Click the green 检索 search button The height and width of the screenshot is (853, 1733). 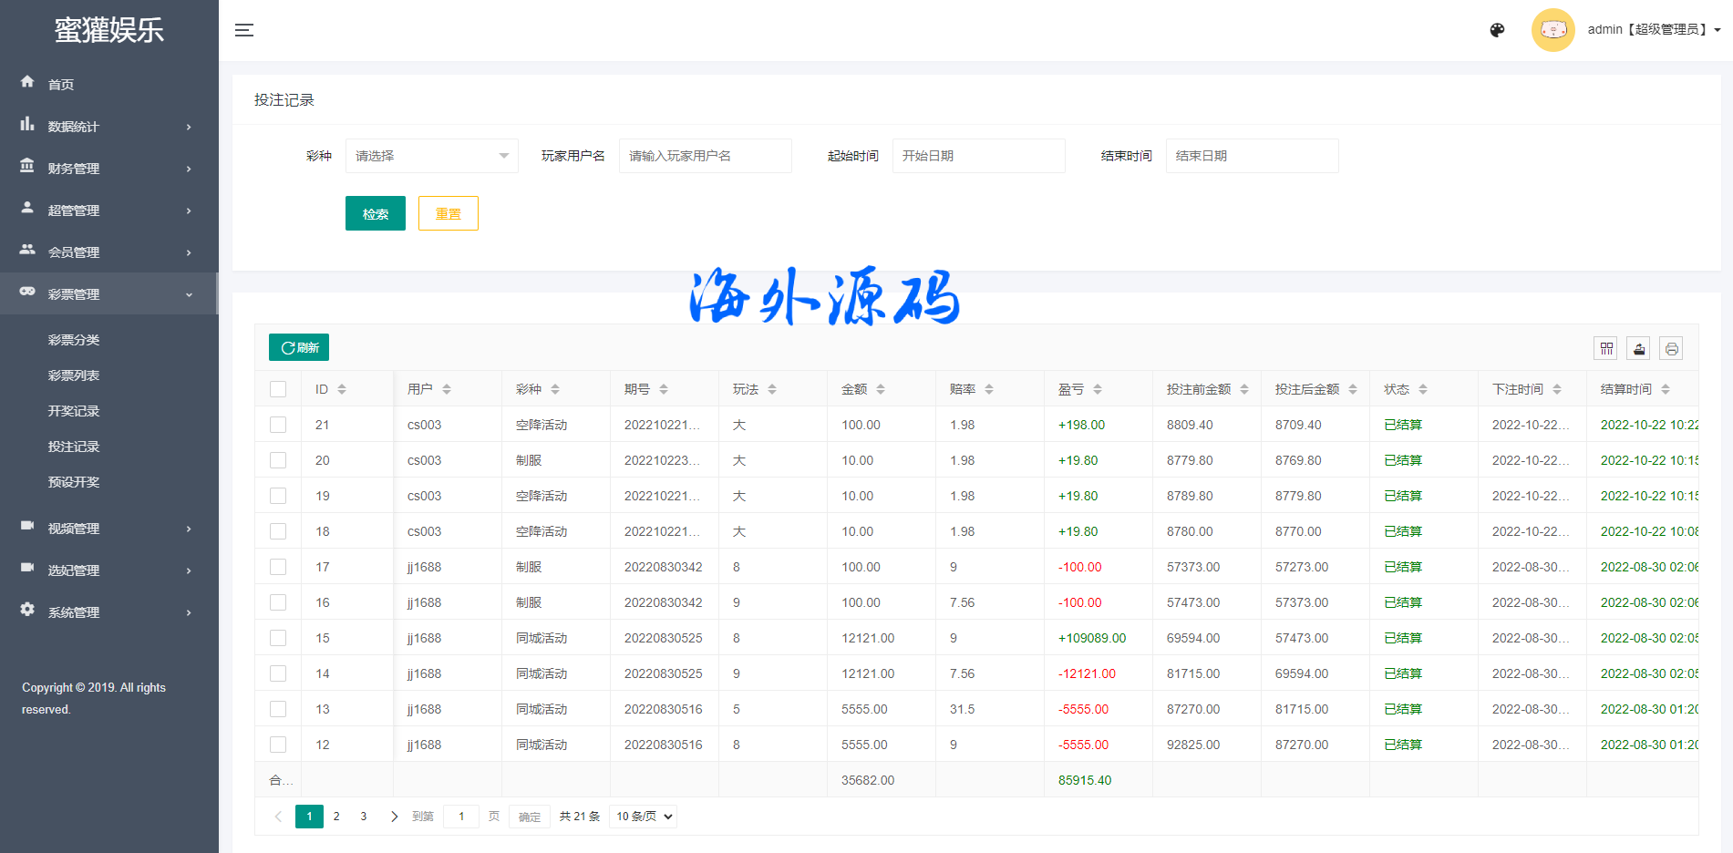[x=375, y=214]
